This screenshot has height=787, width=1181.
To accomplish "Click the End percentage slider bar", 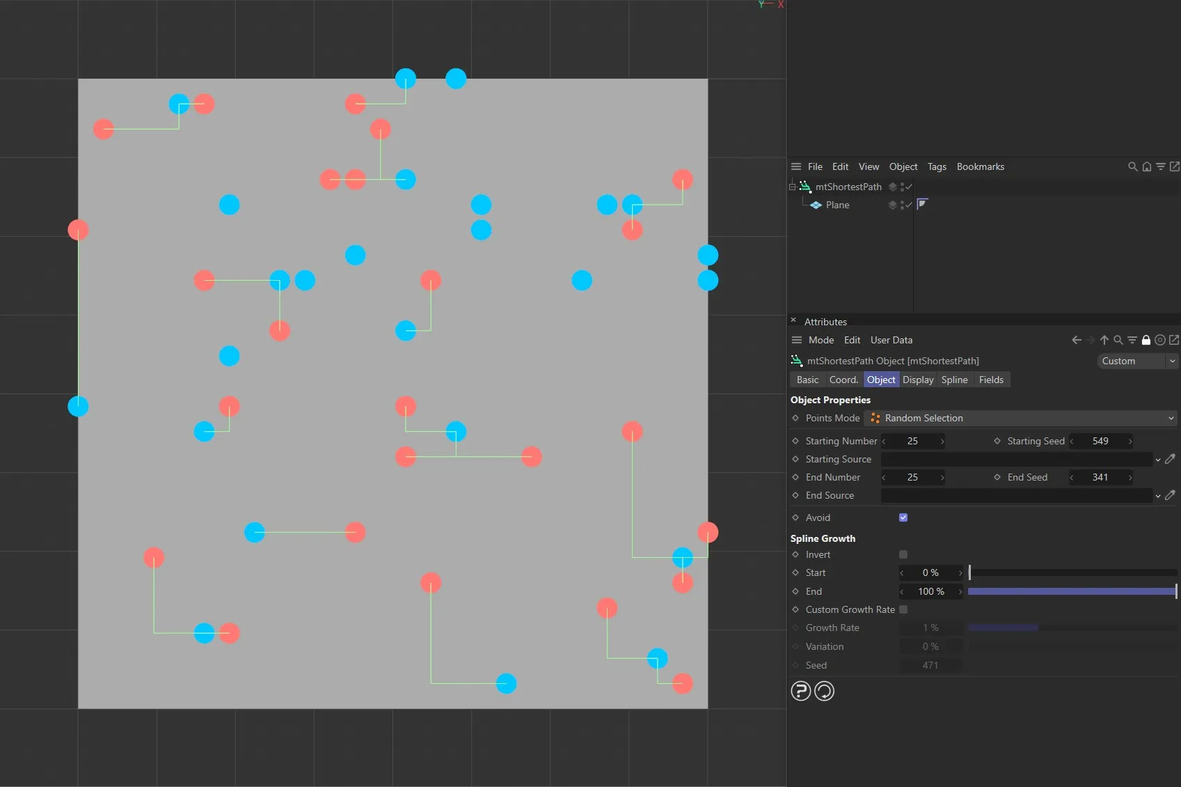I will (1072, 591).
